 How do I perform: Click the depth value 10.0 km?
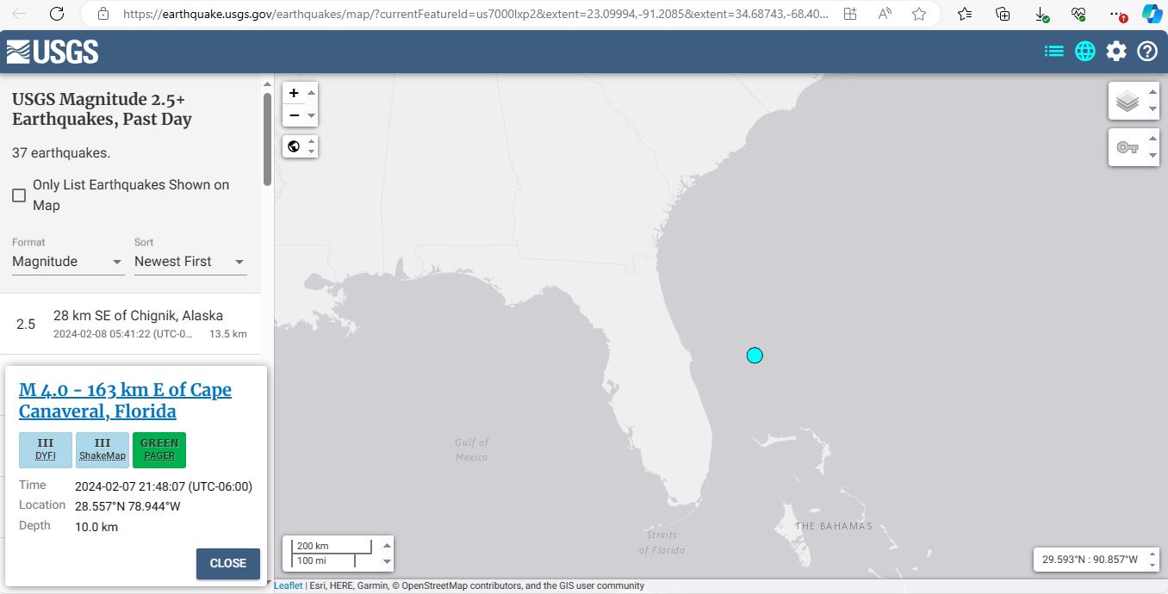96,527
